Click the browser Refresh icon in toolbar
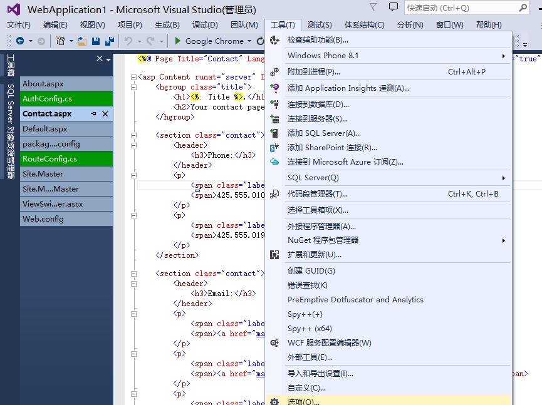This screenshot has height=405, width=542. point(260,41)
